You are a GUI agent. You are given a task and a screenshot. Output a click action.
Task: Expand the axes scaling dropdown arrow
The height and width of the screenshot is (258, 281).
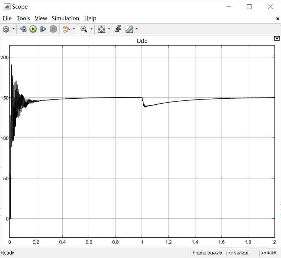click(x=109, y=29)
